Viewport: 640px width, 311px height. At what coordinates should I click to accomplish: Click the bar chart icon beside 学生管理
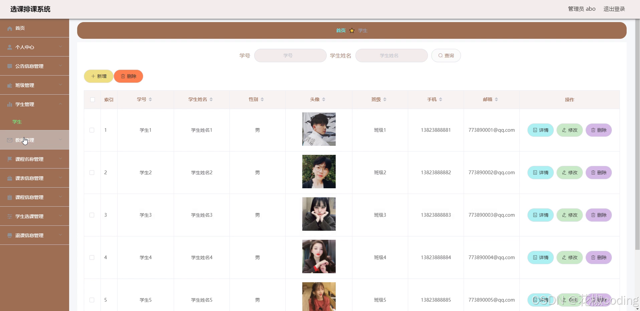pos(10,105)
